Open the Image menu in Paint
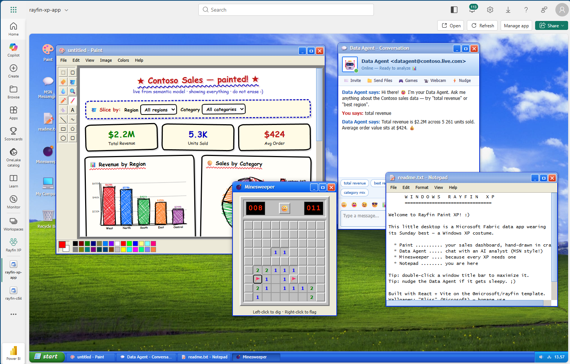The image size is (570, 364). tap(106, 60)
